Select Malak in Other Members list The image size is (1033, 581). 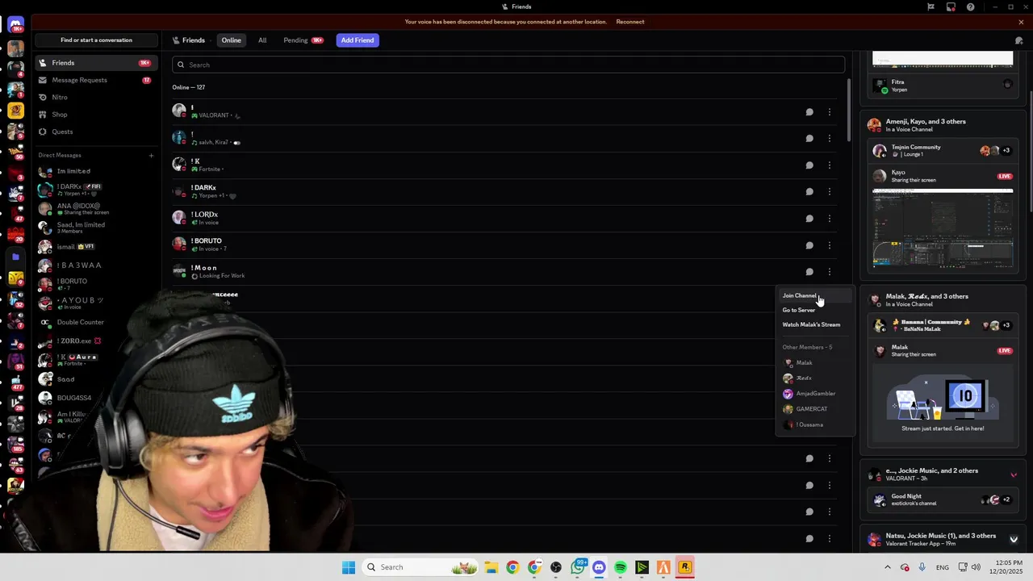click(815, 363)
